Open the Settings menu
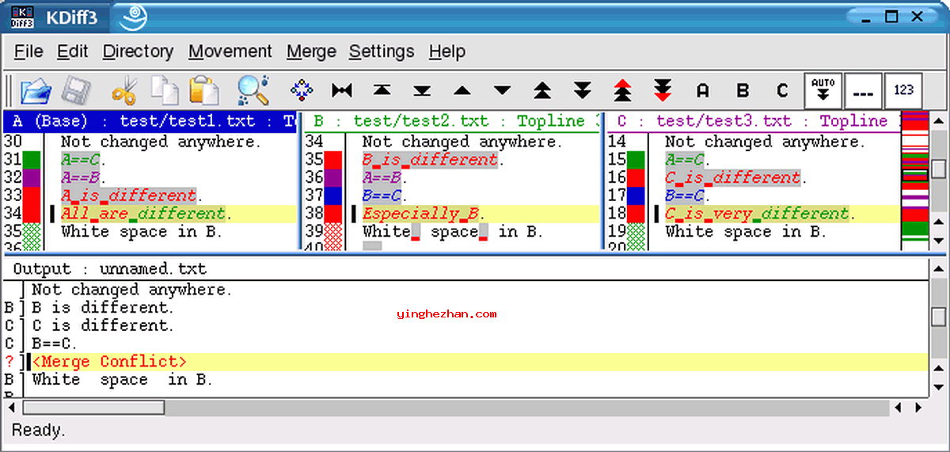950x452 pixels. tap(381, 51)
